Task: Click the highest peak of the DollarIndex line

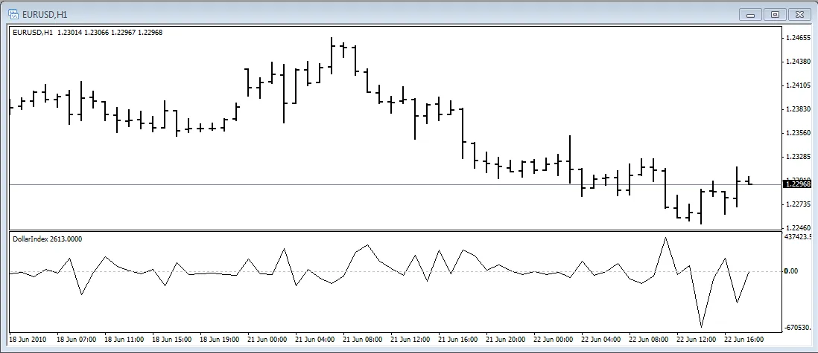Action: (x=665, y=238)
